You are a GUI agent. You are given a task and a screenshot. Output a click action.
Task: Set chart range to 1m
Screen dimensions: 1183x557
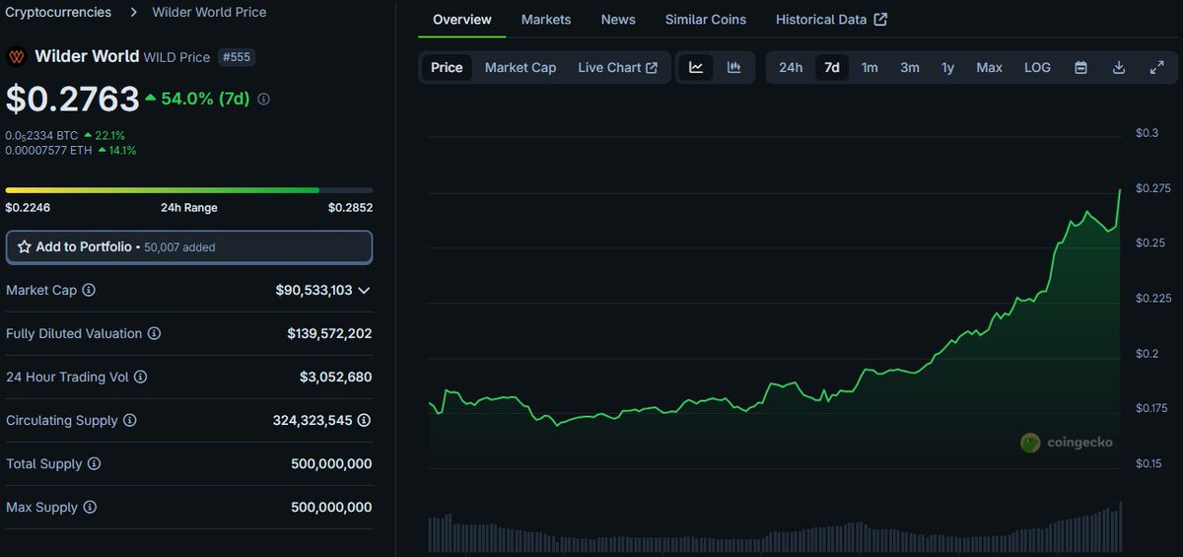pos(870,67)
